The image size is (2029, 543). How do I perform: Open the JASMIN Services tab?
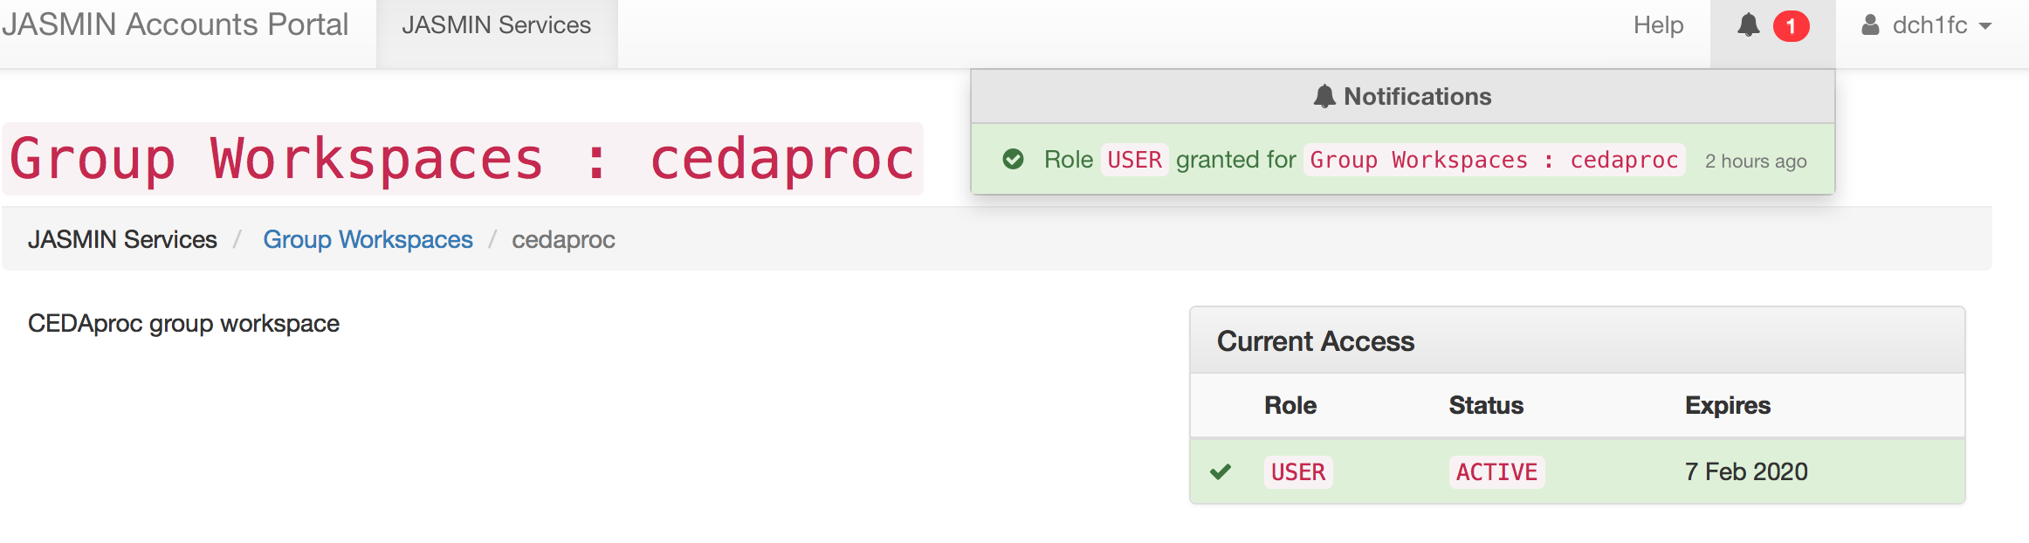tap(496, 25)
